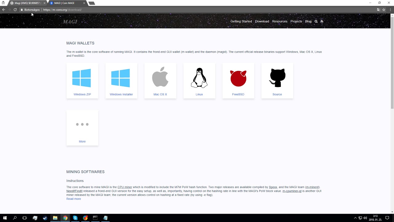
Task: Open the command prompt taskbar icon
Action: point(95,218)
